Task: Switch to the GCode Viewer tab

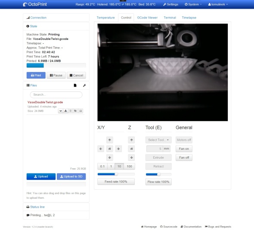Action: click(147, 18)
